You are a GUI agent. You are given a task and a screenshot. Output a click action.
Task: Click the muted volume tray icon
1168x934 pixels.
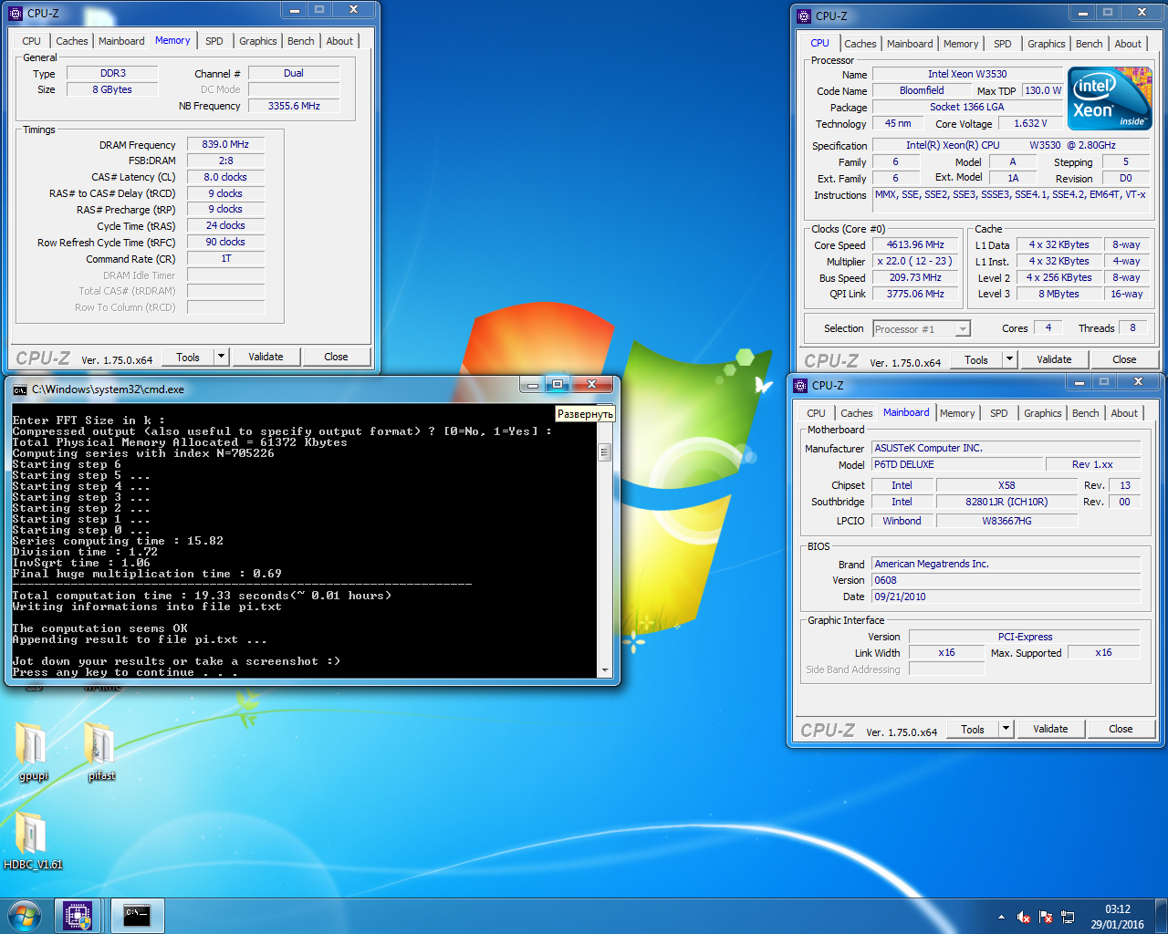(x=1024, y=917)
